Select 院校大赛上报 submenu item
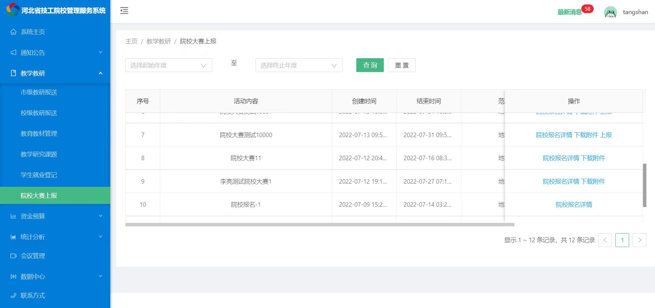This screenshot has width=655, height=308. 55,195
